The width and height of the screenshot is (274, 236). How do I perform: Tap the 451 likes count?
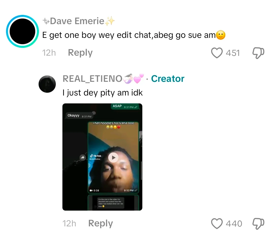pos(233,53)
